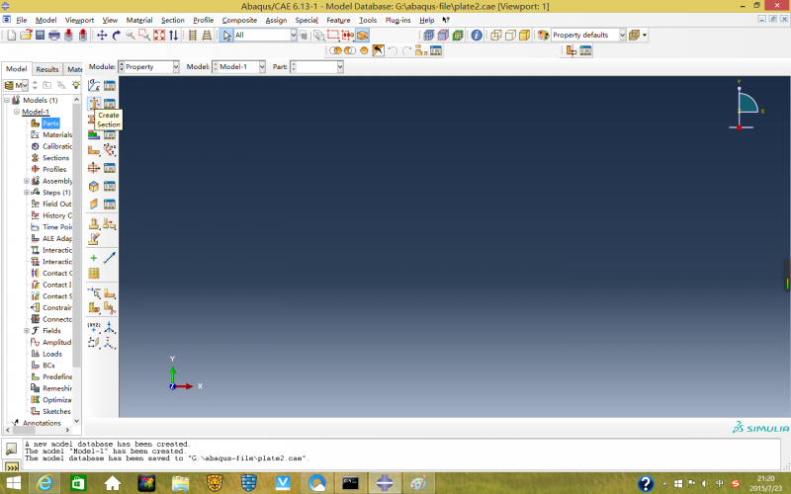Save the model database with the floppy icon
This screenshot has width=791, height=494.
(x=40, y=35)
